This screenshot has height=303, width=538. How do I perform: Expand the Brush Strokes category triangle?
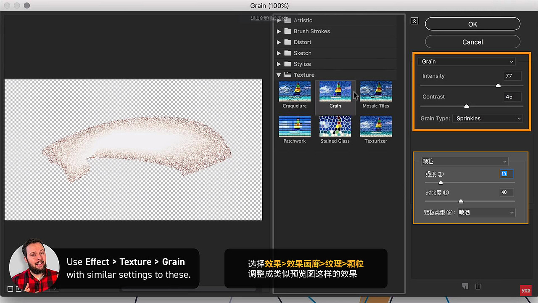279,31
